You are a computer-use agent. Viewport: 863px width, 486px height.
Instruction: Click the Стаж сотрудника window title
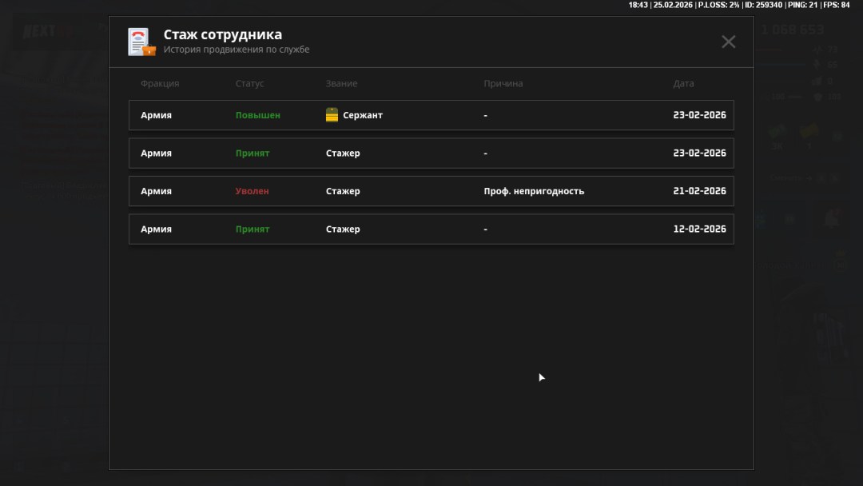(222, 35)
